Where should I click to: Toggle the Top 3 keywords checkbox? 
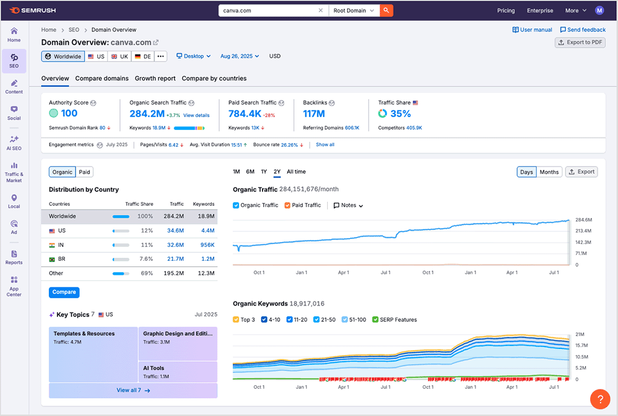[236, 320]
